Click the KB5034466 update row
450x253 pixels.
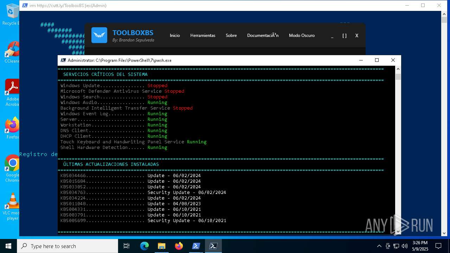131,176
